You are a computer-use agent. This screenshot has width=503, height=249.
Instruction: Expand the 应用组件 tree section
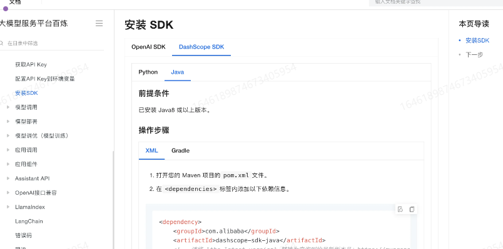pyautogui.click(x=8, y=164)
